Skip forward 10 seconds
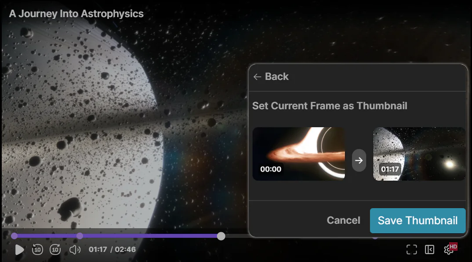Viewport: 472px width, 262px height. pos(55,249)
